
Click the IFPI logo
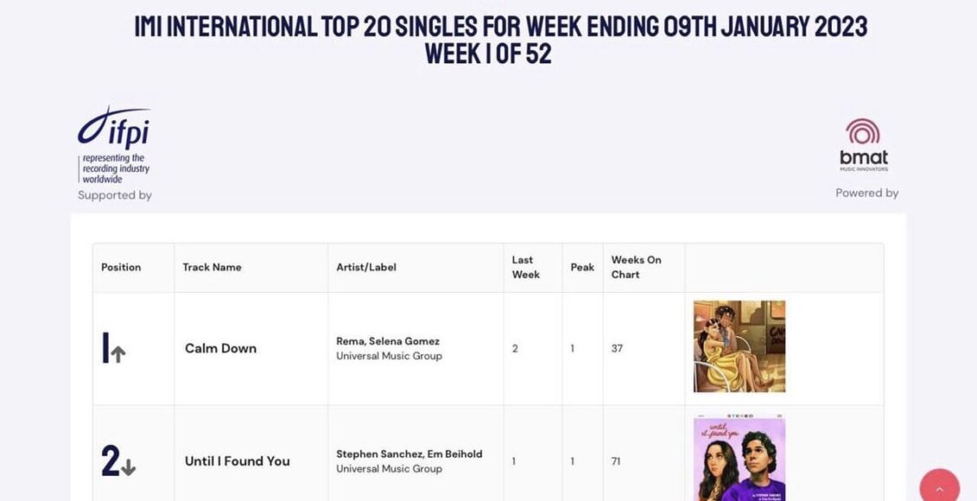[114, 144]
